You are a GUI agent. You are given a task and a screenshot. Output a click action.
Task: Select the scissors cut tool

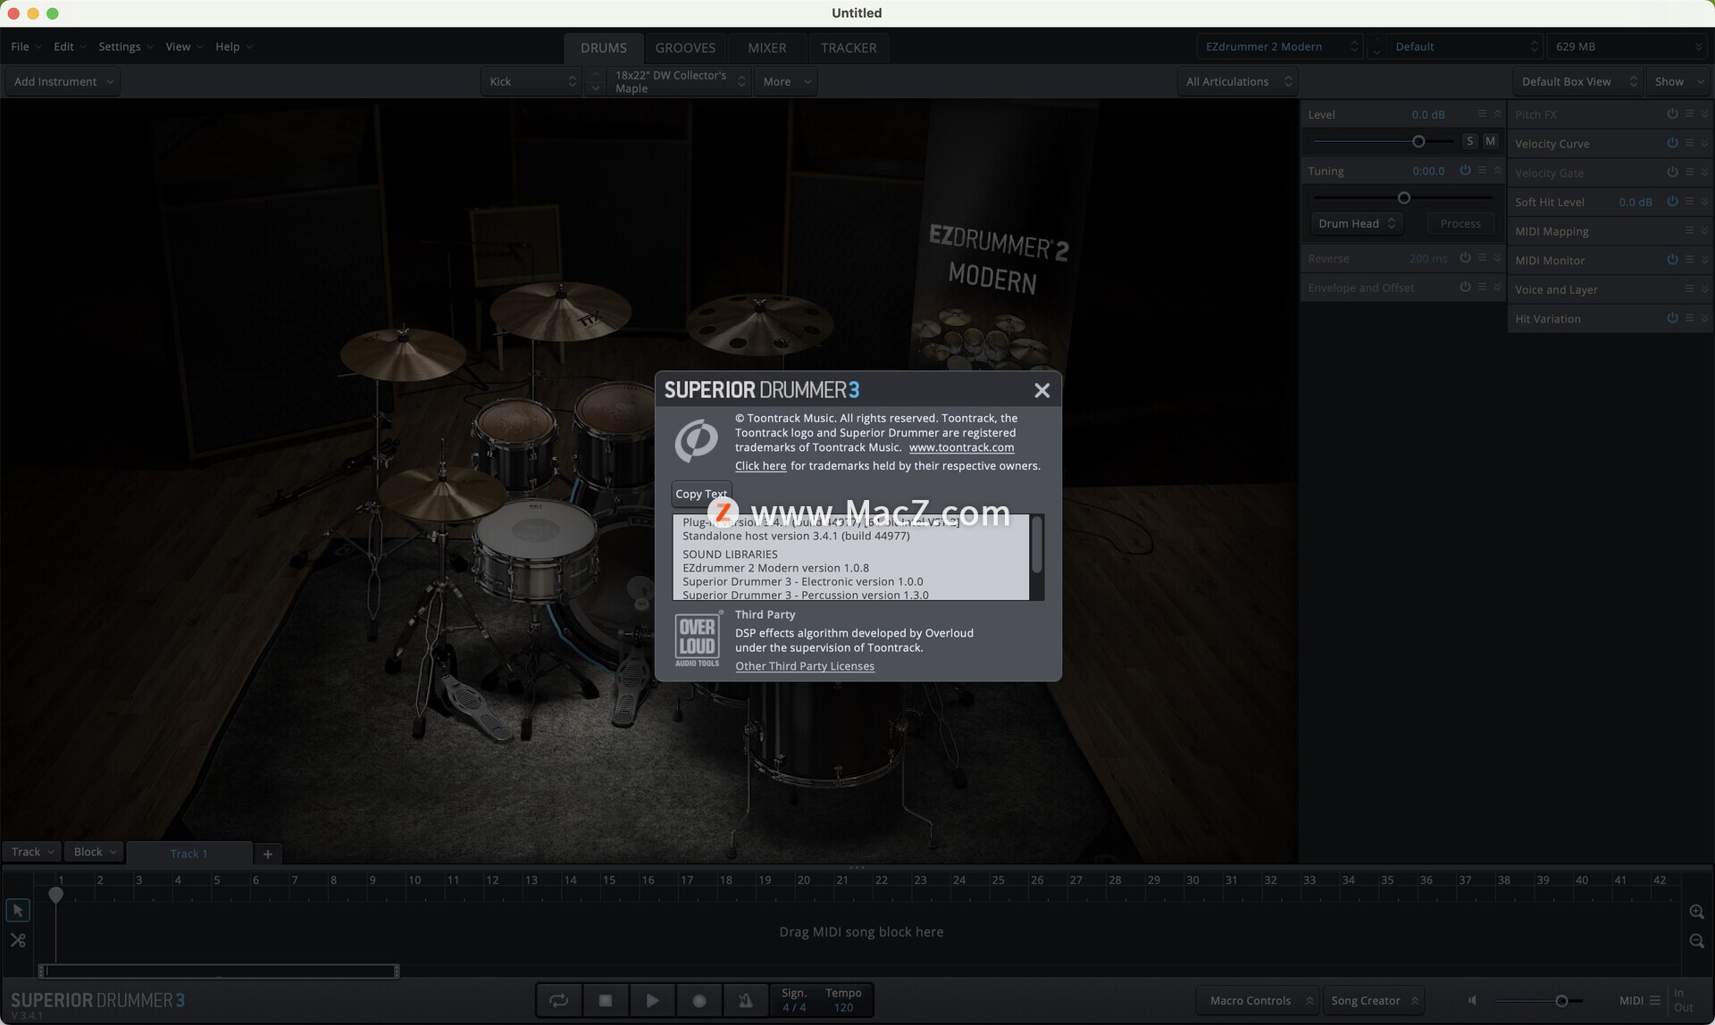click(x=18, y=940)
